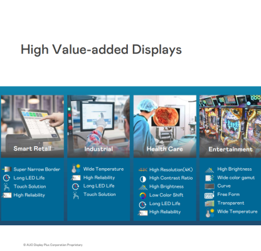Click the High Brightness icon under Entertainment
The height and width of the screenshot is (251, 261).
210,170
